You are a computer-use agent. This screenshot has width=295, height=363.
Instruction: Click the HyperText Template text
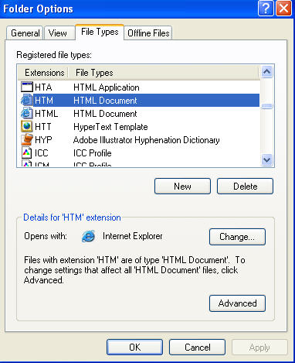pos(110,127)
